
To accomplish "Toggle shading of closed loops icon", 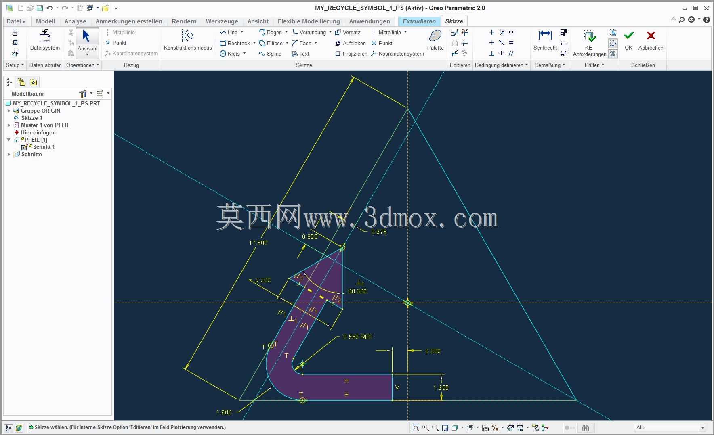I will pos(613,53).
